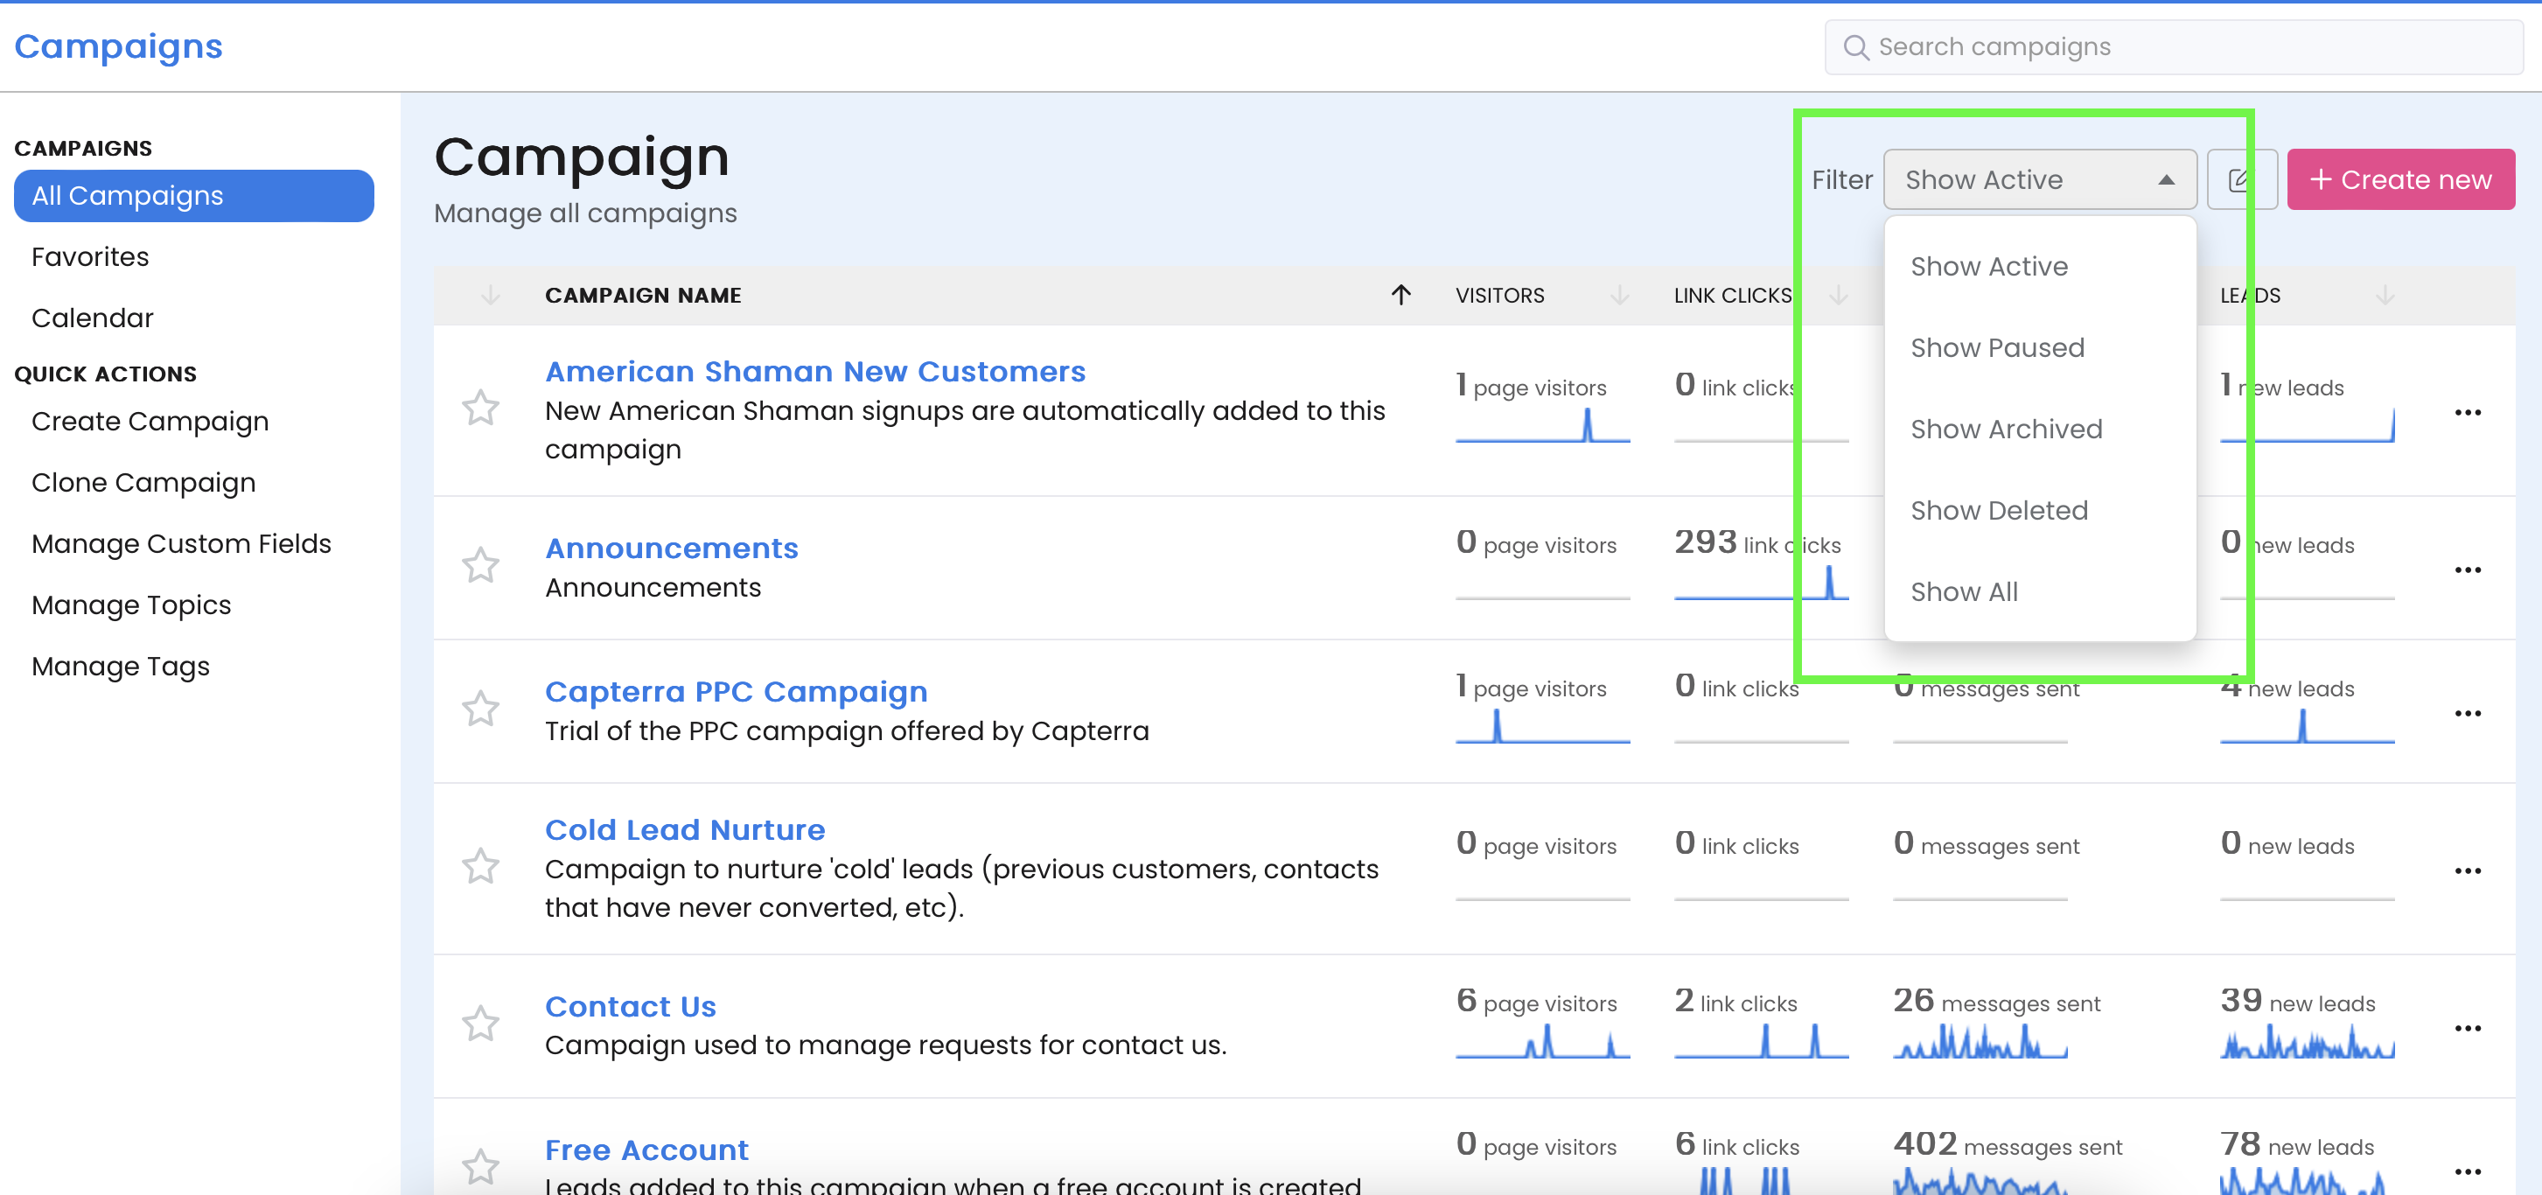Click the CAMPAIGN NAME column header
The height and width of the screenshot is (1195, 2542).
click(x=642, y=295)
